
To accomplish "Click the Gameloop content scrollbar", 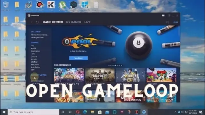I will coord(179,31).
